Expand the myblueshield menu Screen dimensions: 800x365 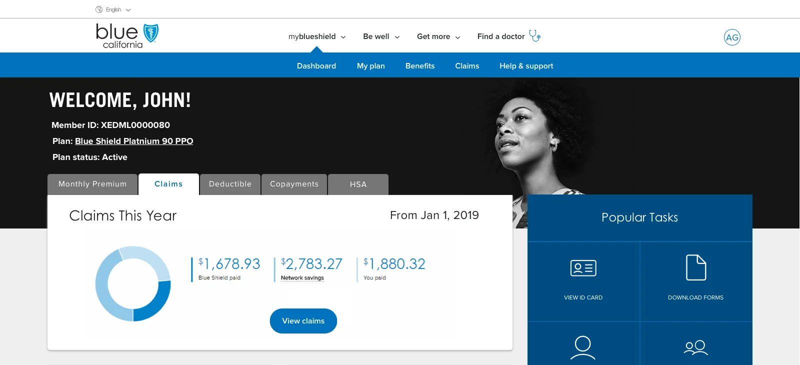click(317, 36)
